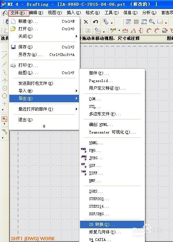Image resolution: width=173 pixels, height=242 pixels.
Task: Export as VRML
Action: 112,143
